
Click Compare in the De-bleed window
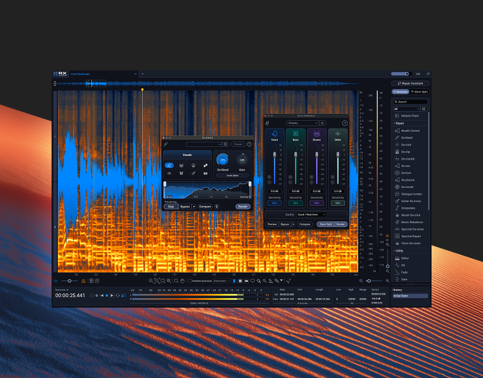point(205,207)
